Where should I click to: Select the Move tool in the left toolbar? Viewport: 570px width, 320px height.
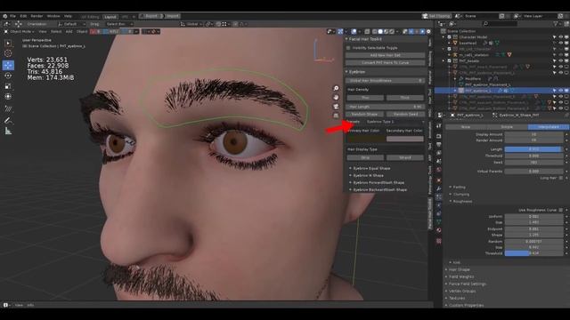coord(8,65)
